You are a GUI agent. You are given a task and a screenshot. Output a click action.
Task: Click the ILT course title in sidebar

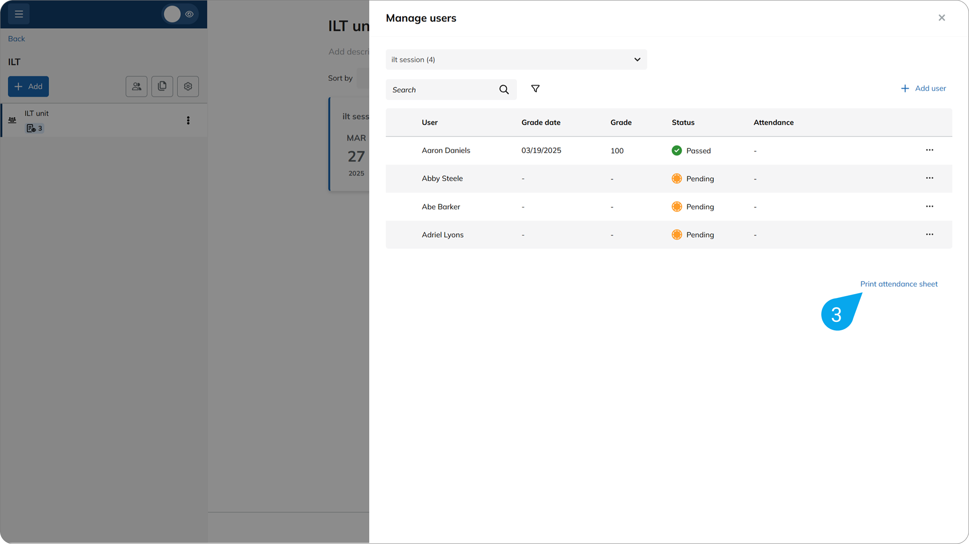pyautogui.click(x=14, y=62)
